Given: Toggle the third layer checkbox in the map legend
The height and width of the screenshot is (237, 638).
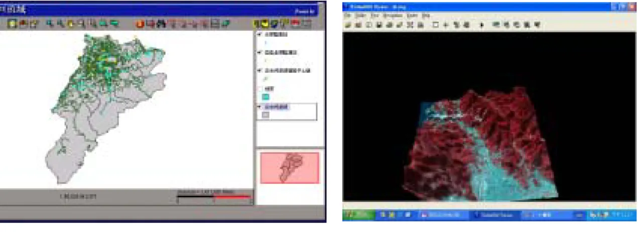Looking at the screenshot, I should point(259,70).
